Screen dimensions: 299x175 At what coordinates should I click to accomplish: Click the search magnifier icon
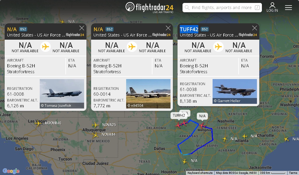pos(187,8)
